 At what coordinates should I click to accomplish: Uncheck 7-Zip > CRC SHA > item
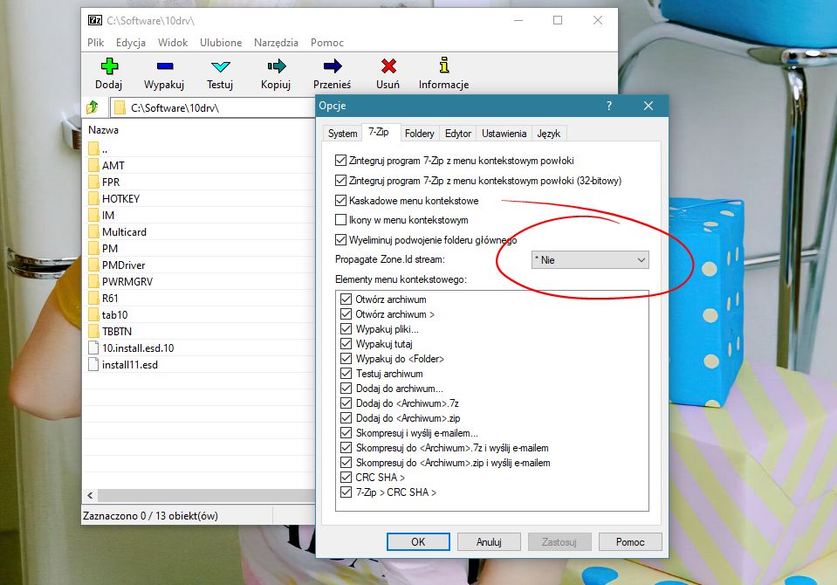346,492
